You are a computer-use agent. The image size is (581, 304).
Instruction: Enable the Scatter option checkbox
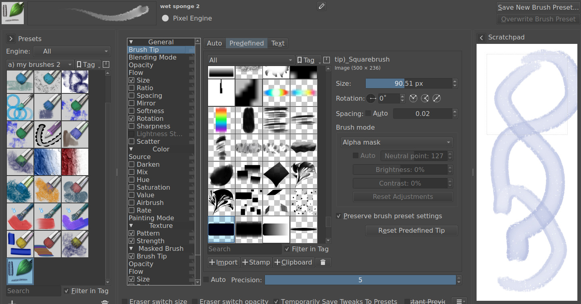[131, 142]
